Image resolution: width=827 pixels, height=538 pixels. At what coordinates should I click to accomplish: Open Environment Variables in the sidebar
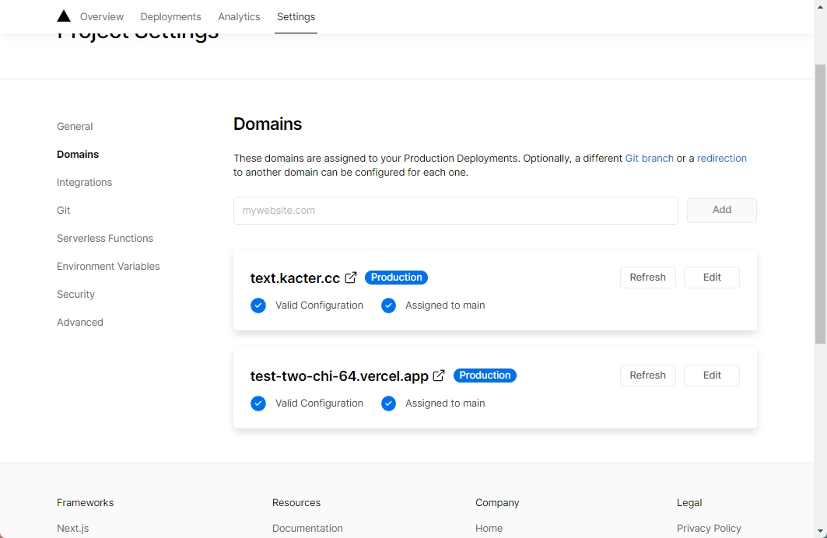click(x=108, y=266)
